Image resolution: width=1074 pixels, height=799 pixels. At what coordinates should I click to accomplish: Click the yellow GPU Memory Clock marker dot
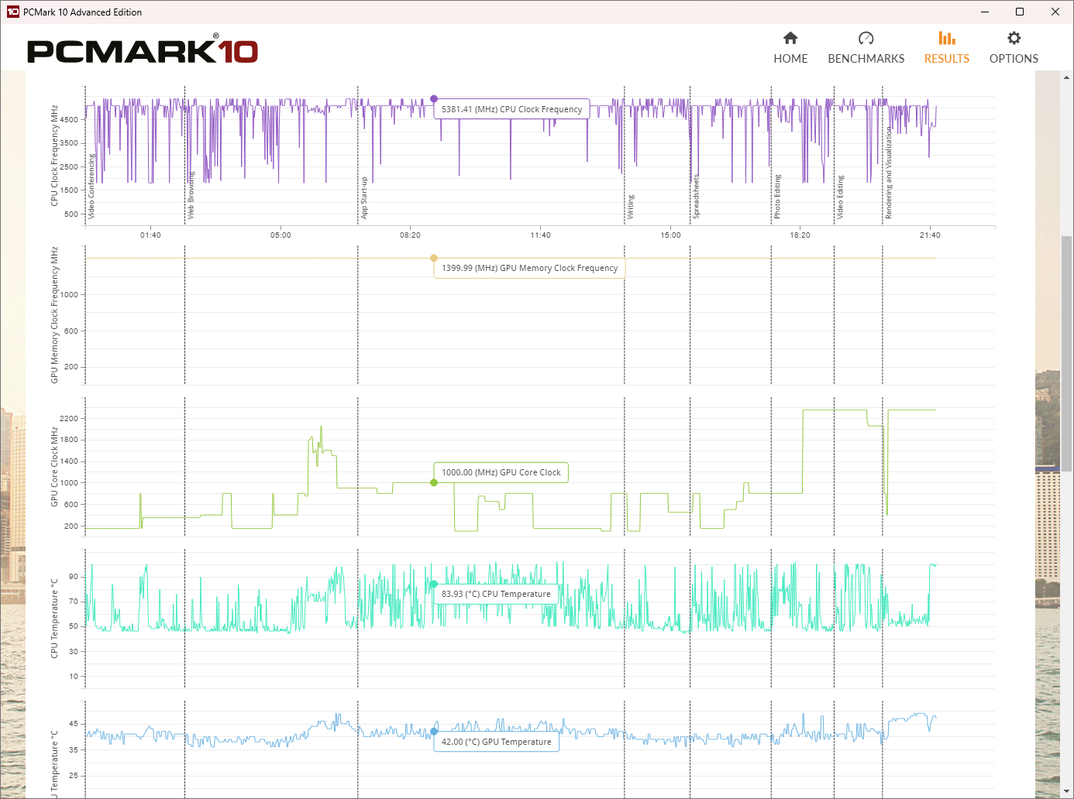coord(434,258)
